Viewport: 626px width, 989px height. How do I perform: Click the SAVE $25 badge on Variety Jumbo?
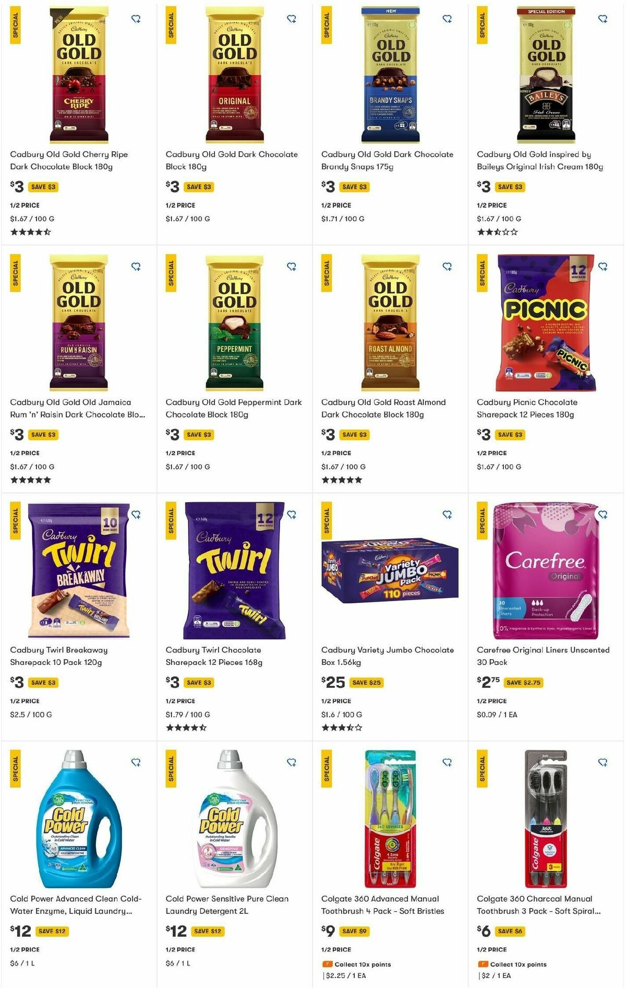[367, 682]
